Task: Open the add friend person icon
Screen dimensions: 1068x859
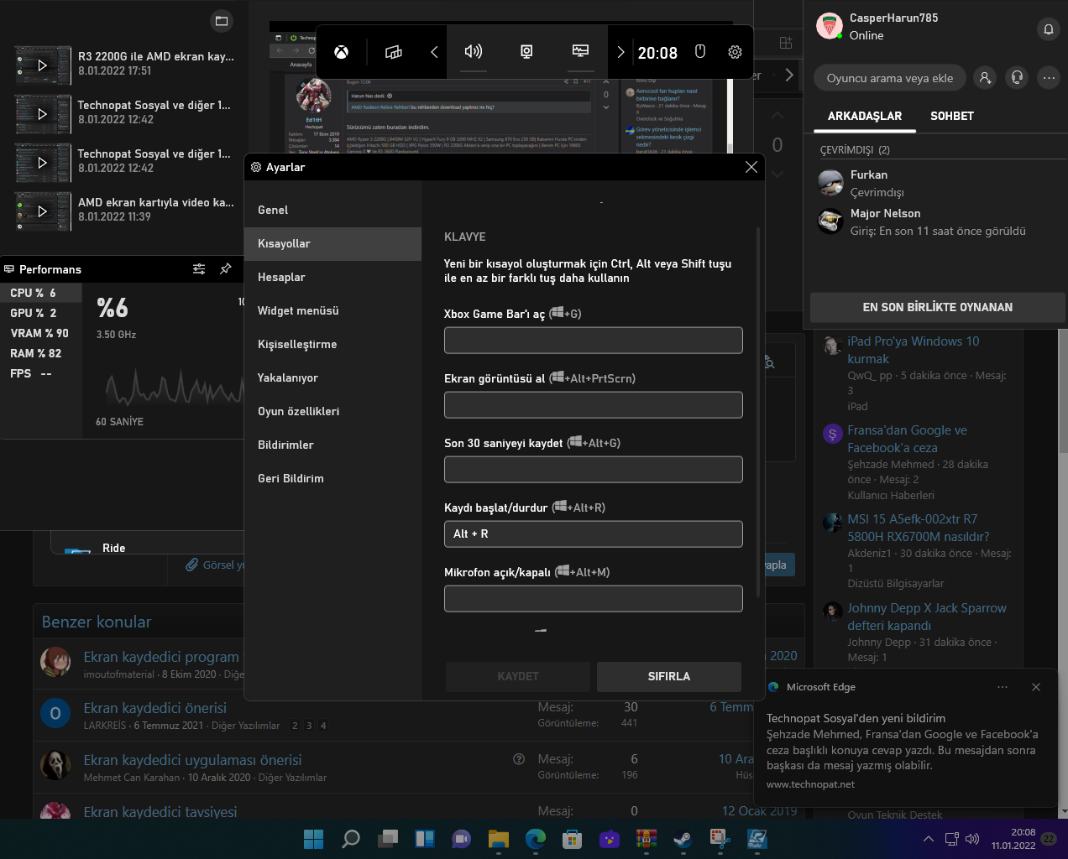Action: 985,78
